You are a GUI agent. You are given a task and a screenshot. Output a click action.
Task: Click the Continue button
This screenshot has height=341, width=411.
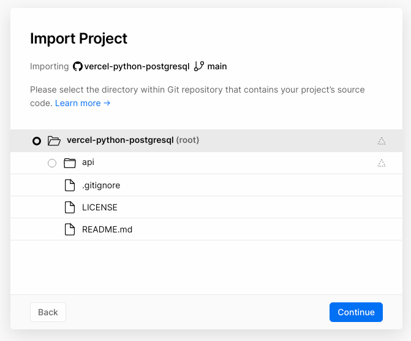pos(356,312)
